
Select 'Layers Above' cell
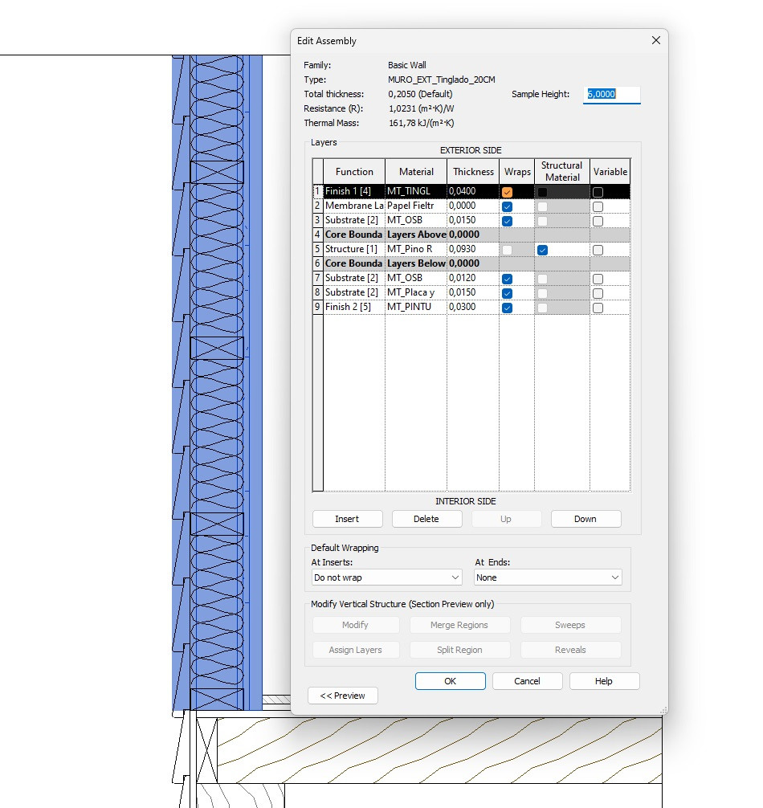click(416, 235)
